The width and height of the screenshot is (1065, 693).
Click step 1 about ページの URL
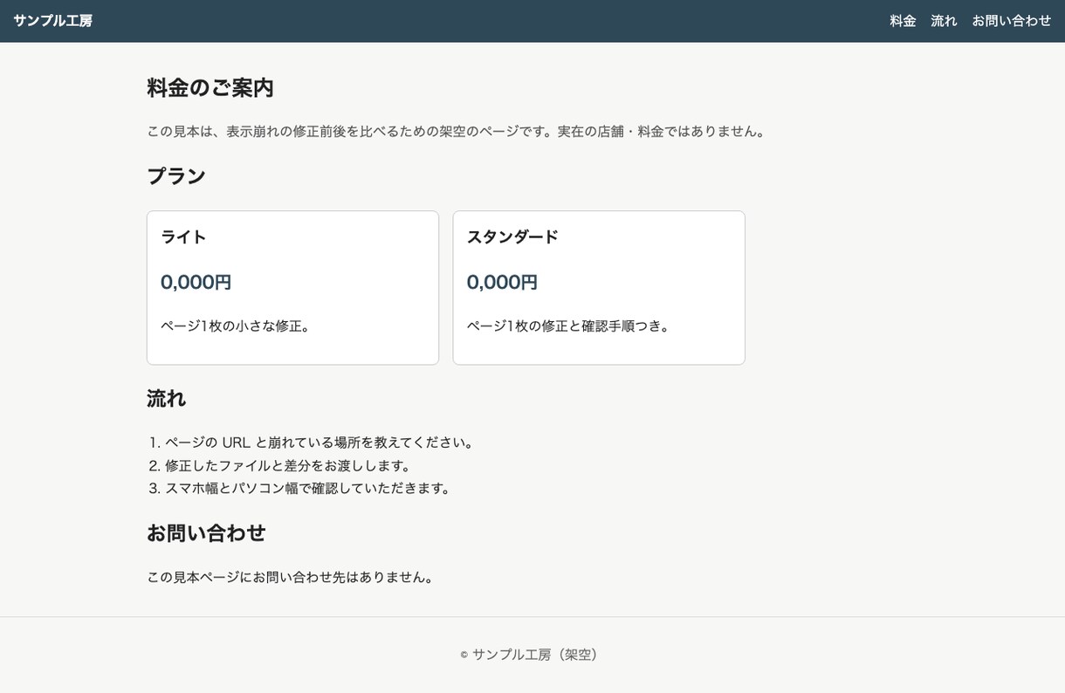[321, 443]
